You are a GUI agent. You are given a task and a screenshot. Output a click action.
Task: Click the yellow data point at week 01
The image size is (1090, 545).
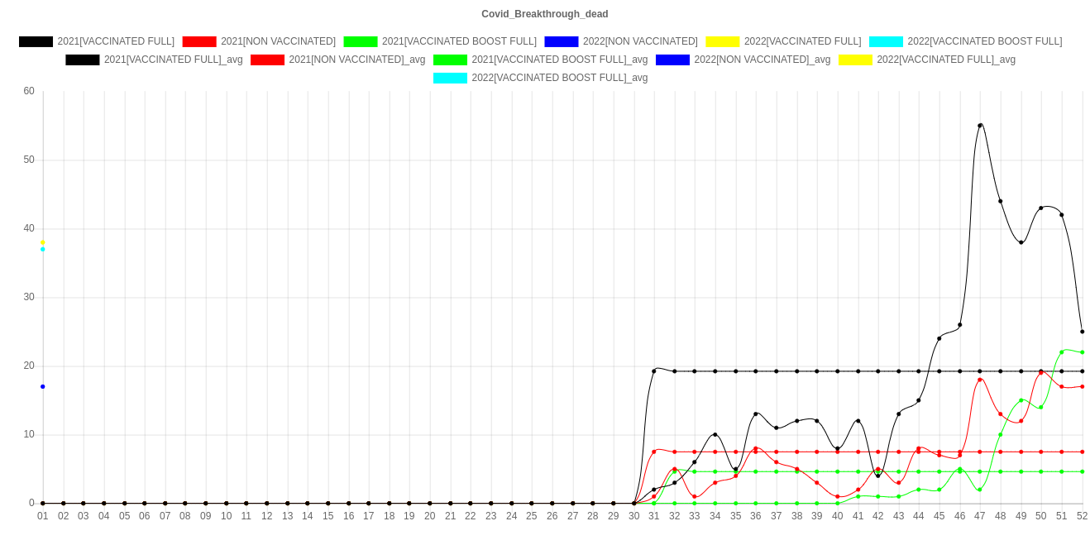(x=43, y=242)
